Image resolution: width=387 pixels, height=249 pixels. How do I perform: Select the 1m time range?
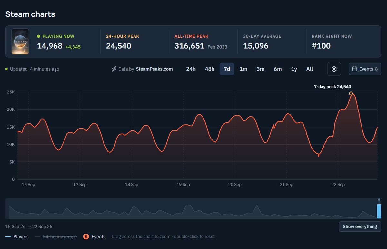(x=243, y=69)
